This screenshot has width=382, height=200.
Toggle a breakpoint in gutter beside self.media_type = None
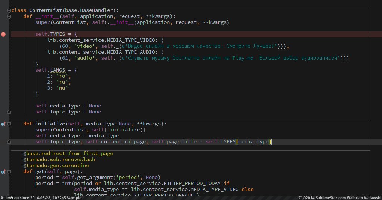pos(3,106)
